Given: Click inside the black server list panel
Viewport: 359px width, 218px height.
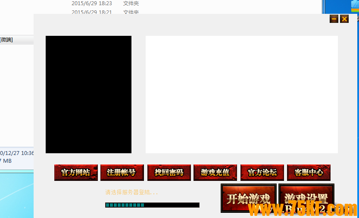Looking at the screenshot, I should coord(88,95).
